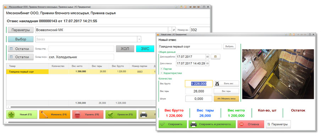Click the Параметры button in Новый отвес dialog
This screenshot has width=321, height=136.
point(278,124)
